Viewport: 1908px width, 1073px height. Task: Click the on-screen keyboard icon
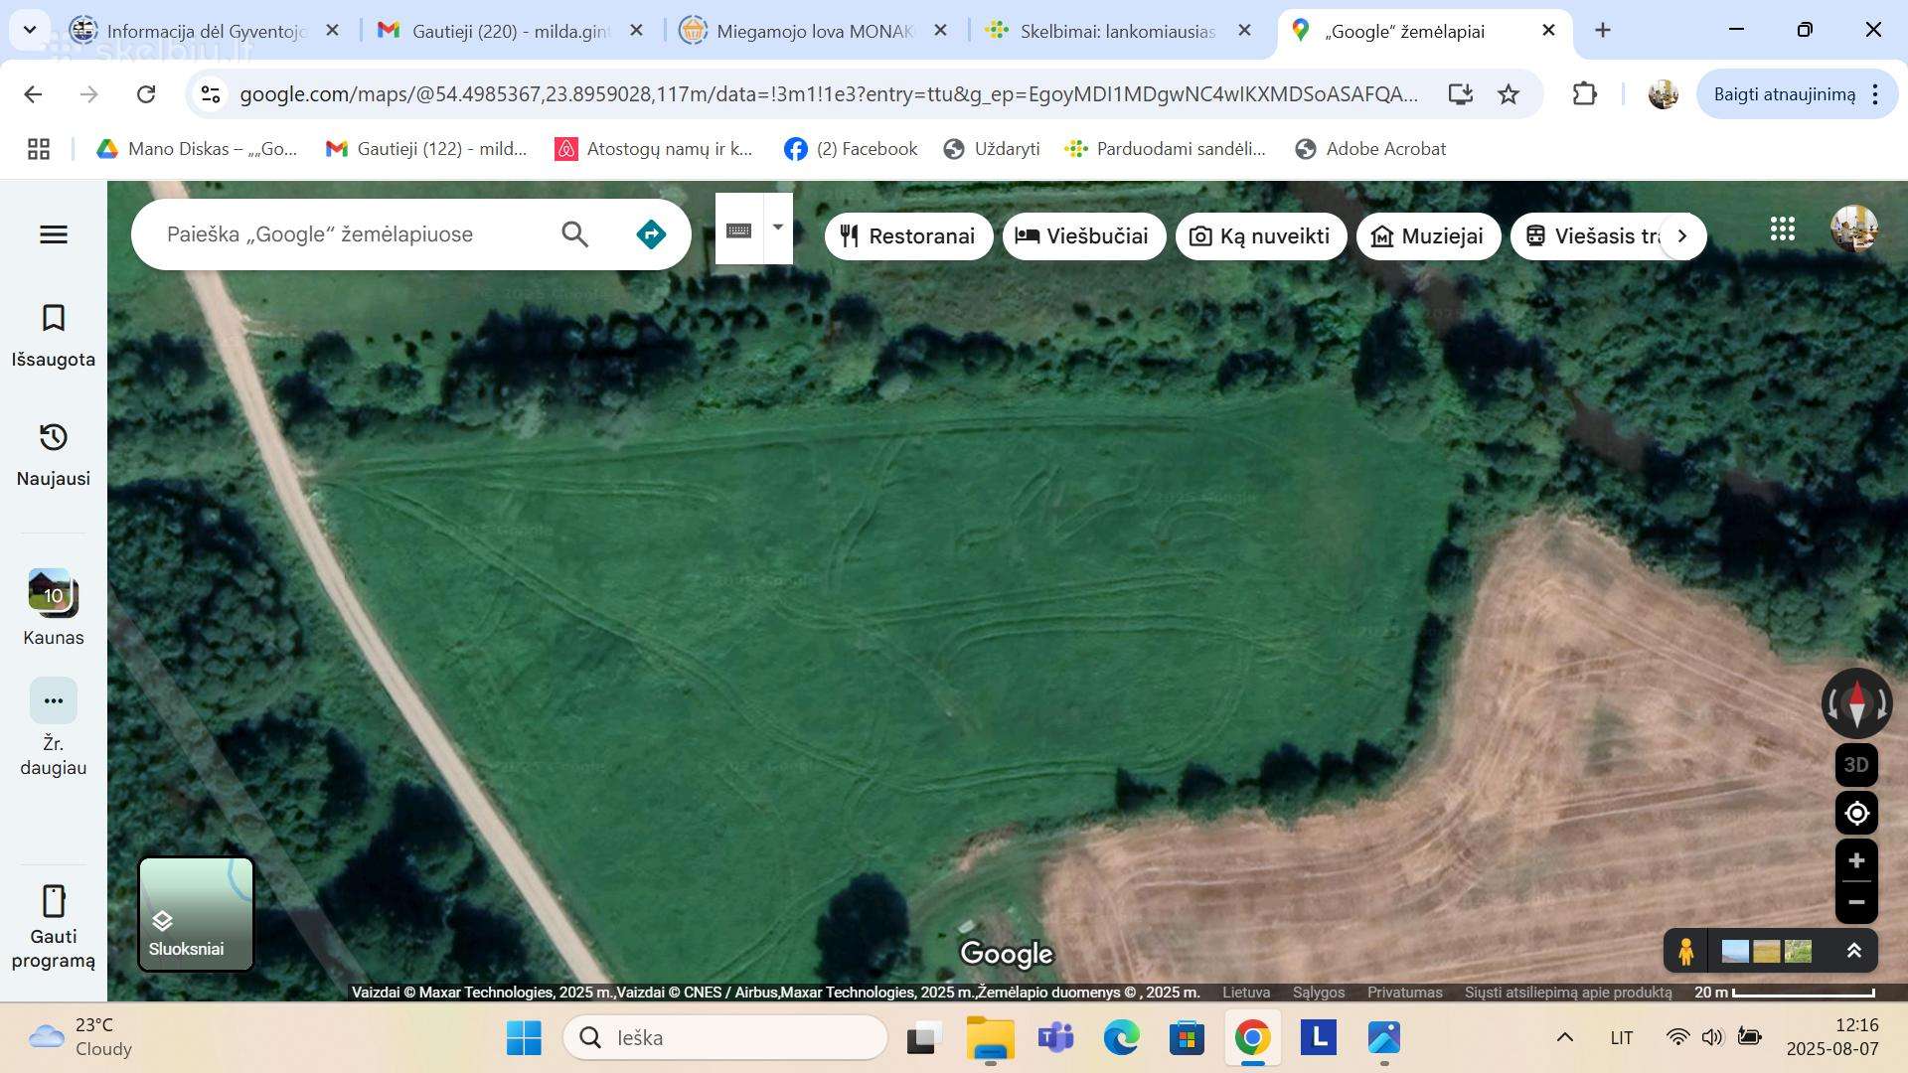click(x=738, y=230)
